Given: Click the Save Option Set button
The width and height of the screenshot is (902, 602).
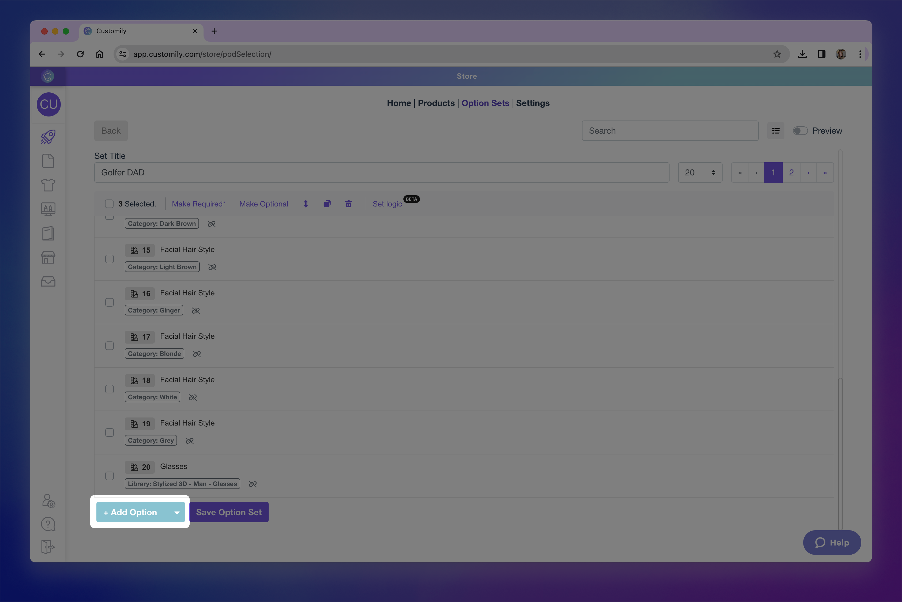Looking at the screenshot, I should [x=229, y=512].
